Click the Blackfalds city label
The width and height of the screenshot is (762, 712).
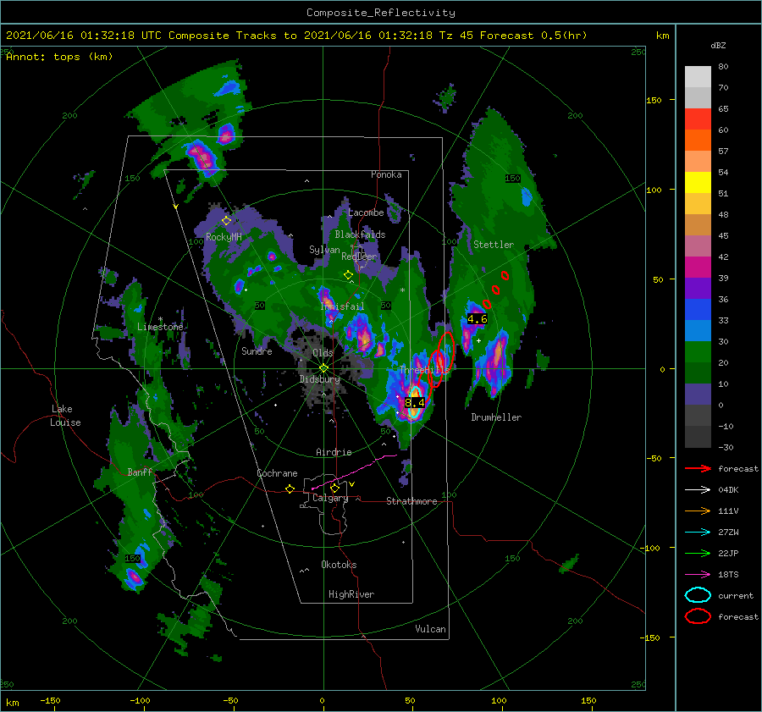tap(360, 235)
